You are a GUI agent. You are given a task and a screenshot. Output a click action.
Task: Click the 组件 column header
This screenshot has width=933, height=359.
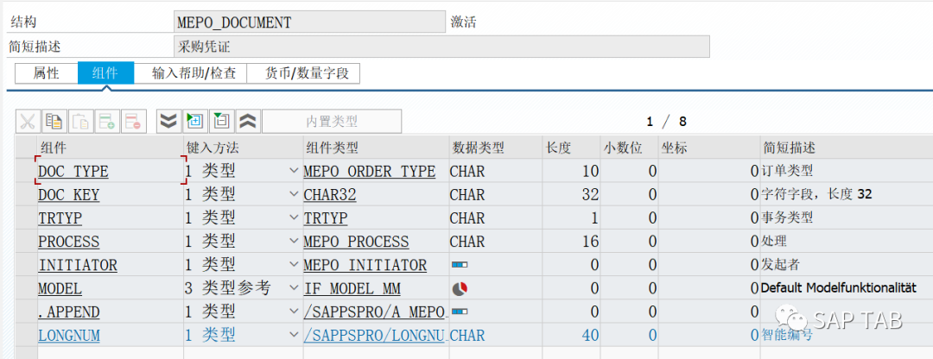110,148
